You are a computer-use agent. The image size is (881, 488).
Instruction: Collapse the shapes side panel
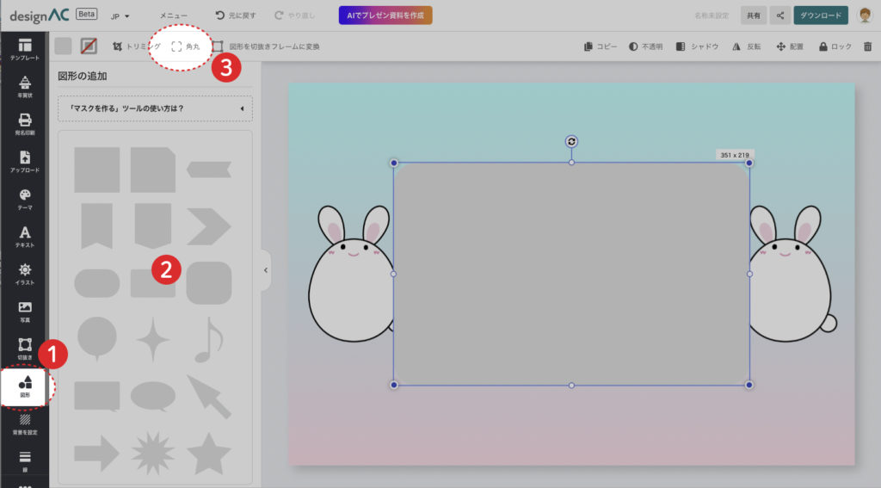click(x=265, y=270)
